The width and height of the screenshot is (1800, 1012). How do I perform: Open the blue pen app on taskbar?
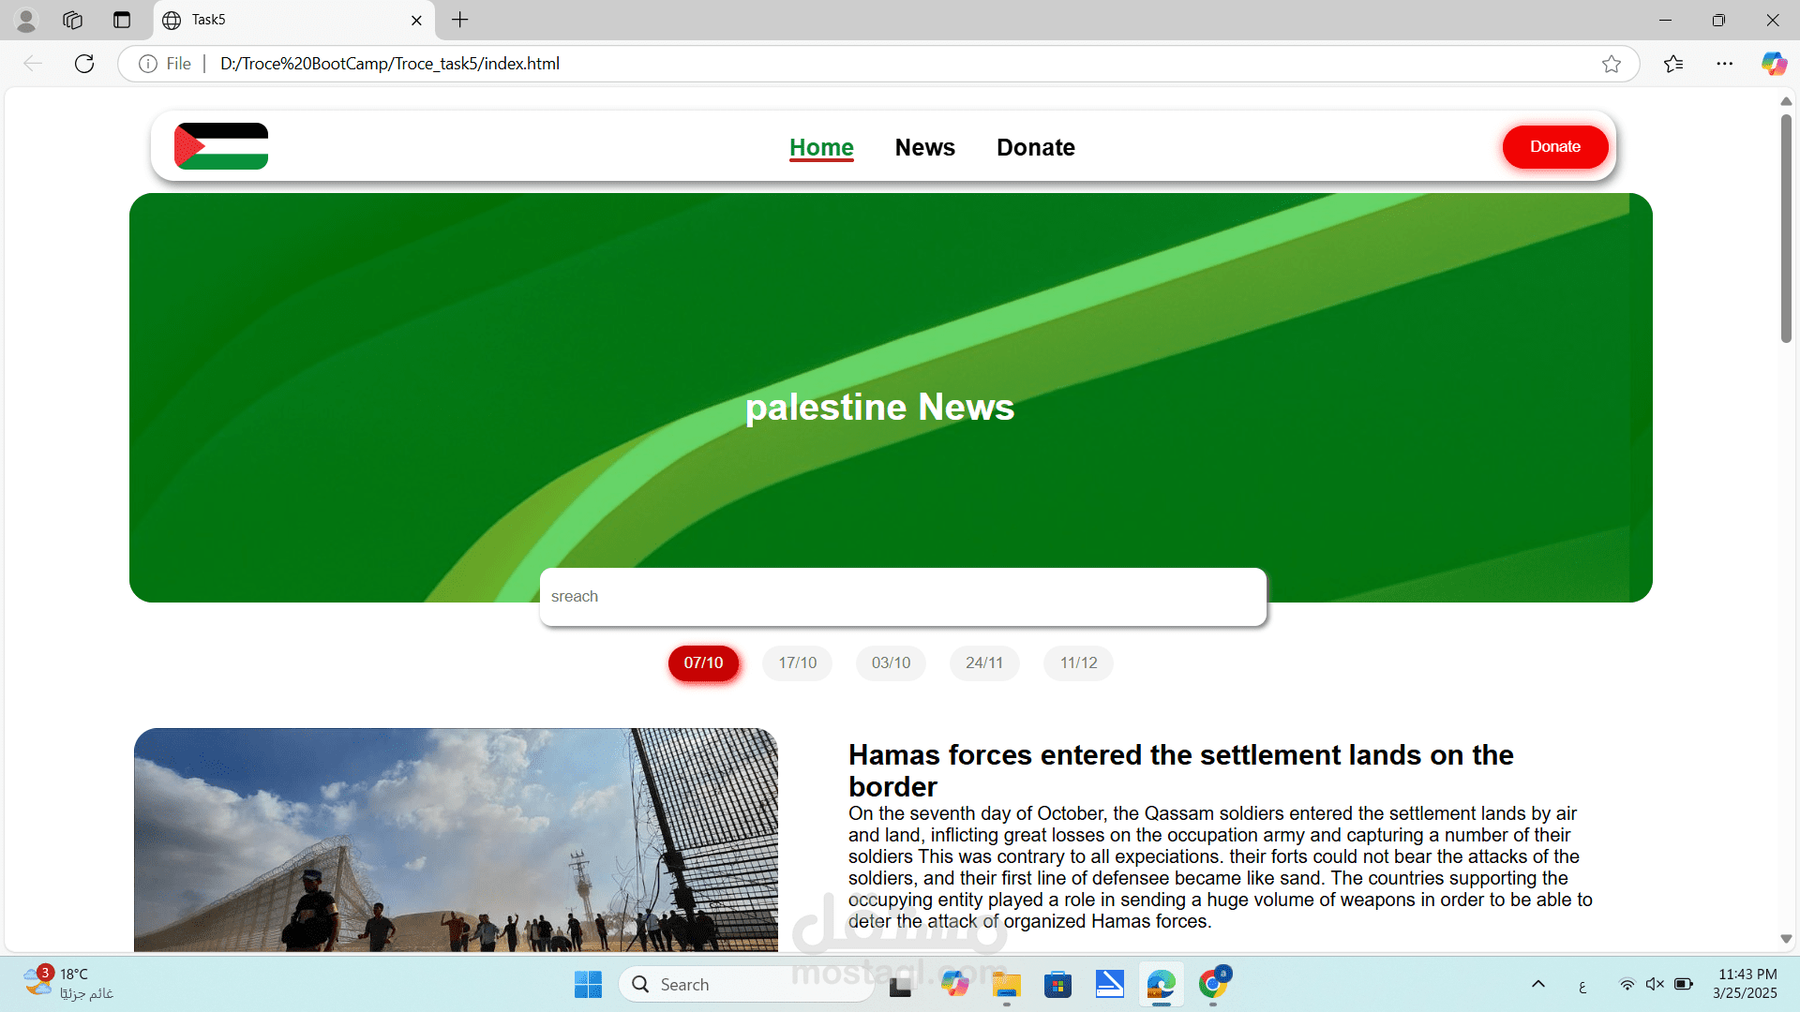pyautogui.click(x=1110, y=984)
